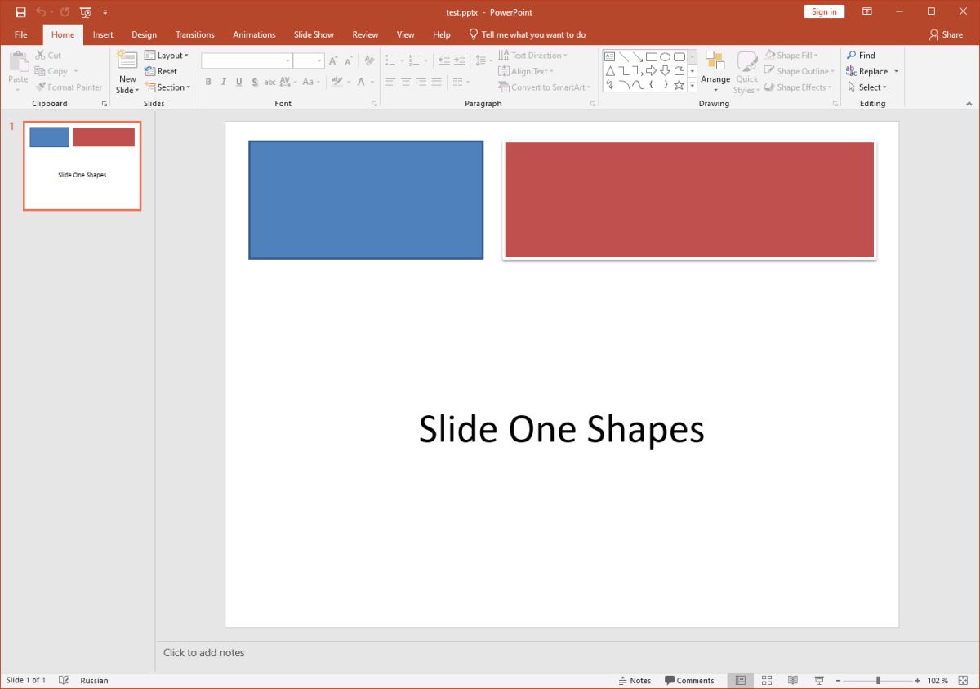The width and height of the screenshot is (980, 689).
Task: Open the Drawing group dialog launcher
Action: click(x=835, y=104)
